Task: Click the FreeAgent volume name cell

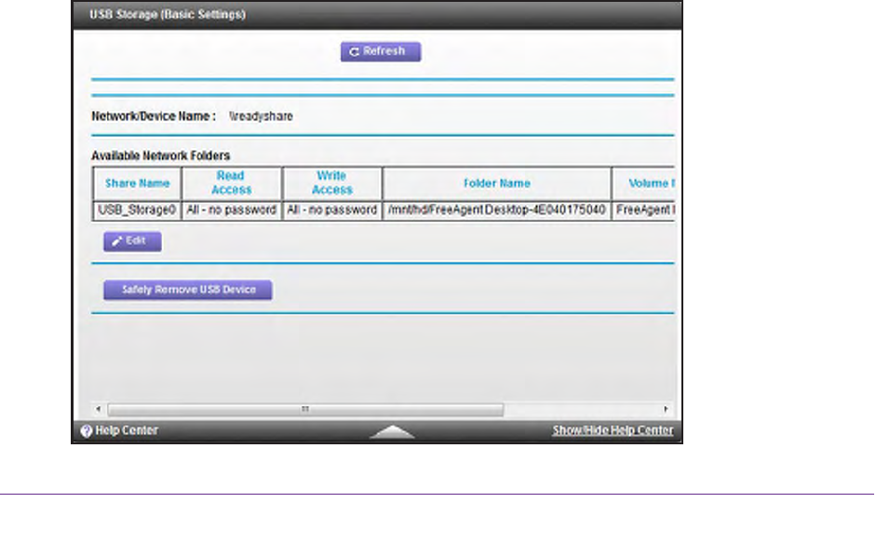Action: (x=643, y=211)
